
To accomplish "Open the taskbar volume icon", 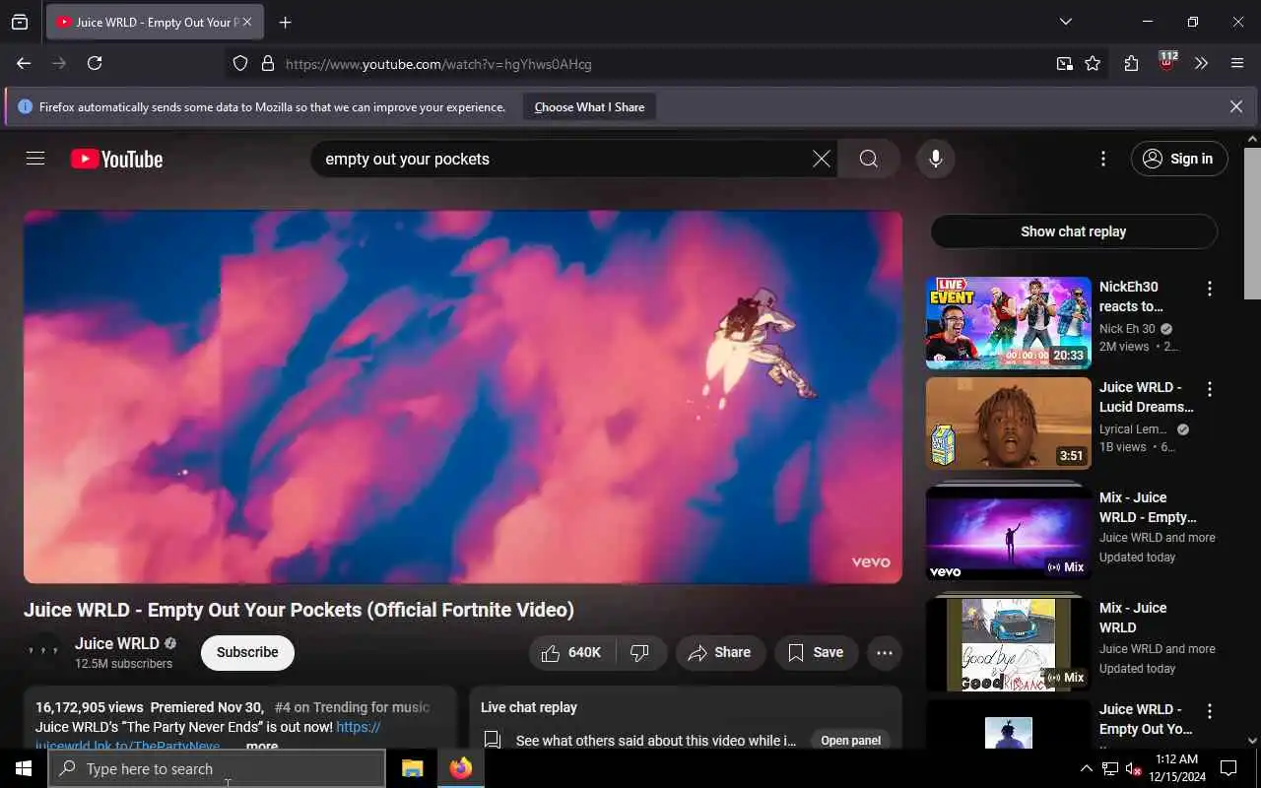I will [x=1133, y=768].
